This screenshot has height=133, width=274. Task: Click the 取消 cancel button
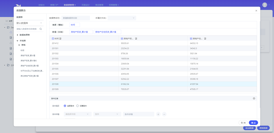point(243,123)
